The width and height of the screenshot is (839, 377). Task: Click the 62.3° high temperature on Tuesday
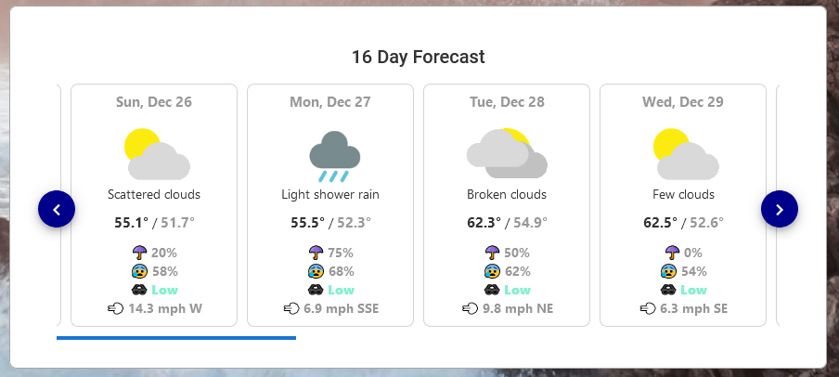[x=484, y=223]
